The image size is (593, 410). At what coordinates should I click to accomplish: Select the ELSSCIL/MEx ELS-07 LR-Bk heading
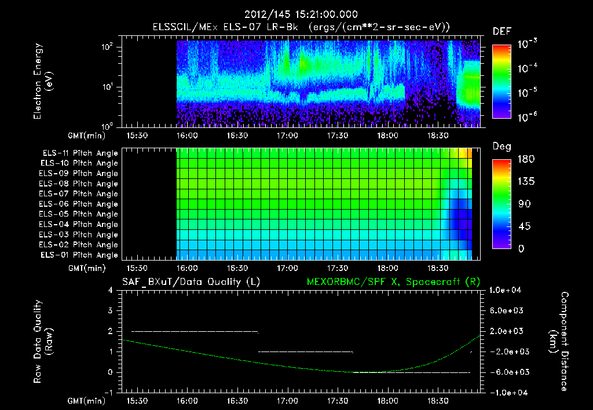click(225, 27)
